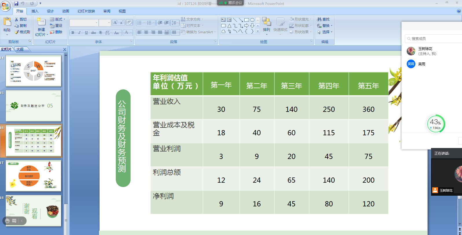The image size is (462, 235).
Task: Pick the rectangle shape in shapes gallery
Action: [246, 20]
